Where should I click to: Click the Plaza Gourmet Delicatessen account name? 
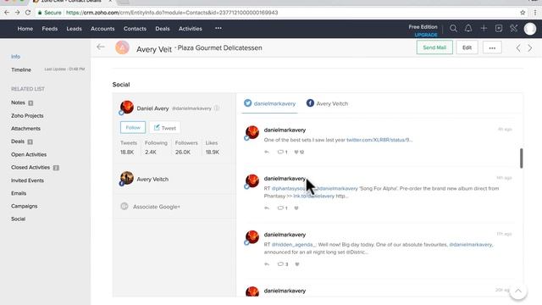pos(219,47)
